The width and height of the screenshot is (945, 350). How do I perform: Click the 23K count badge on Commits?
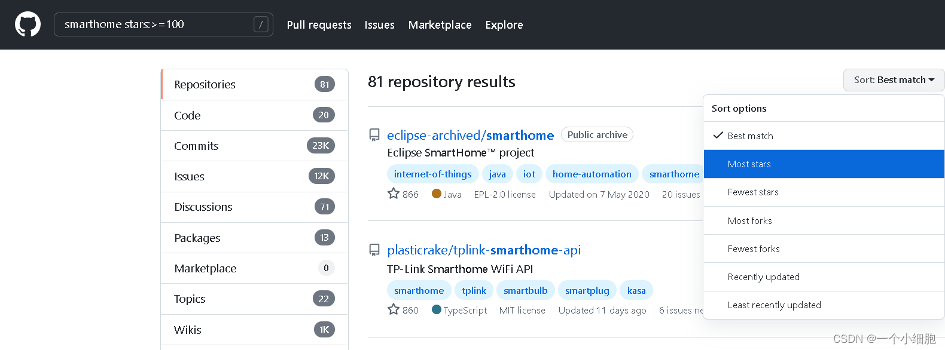pos(321,146)
